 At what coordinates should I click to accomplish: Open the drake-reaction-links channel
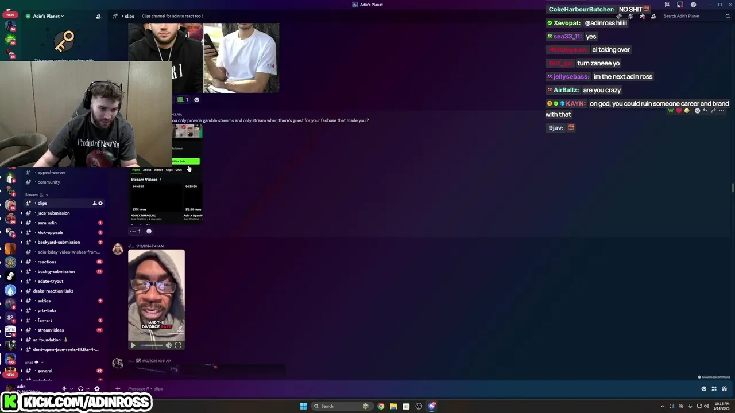(53, 291)
